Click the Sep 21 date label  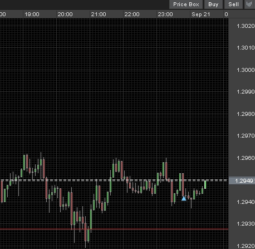201,14
